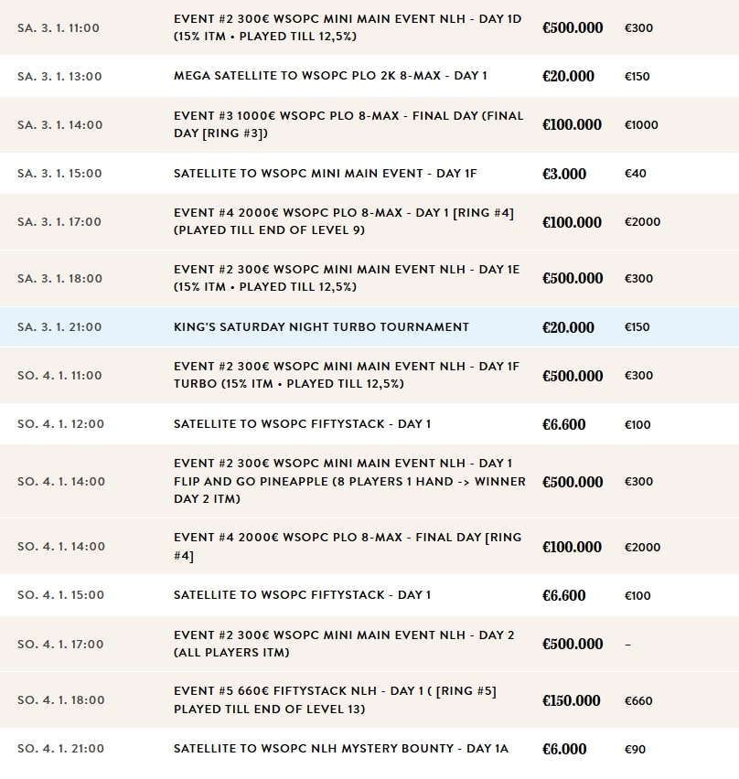Click Flip and Go Pineapple event

click(x=349, y=481)
